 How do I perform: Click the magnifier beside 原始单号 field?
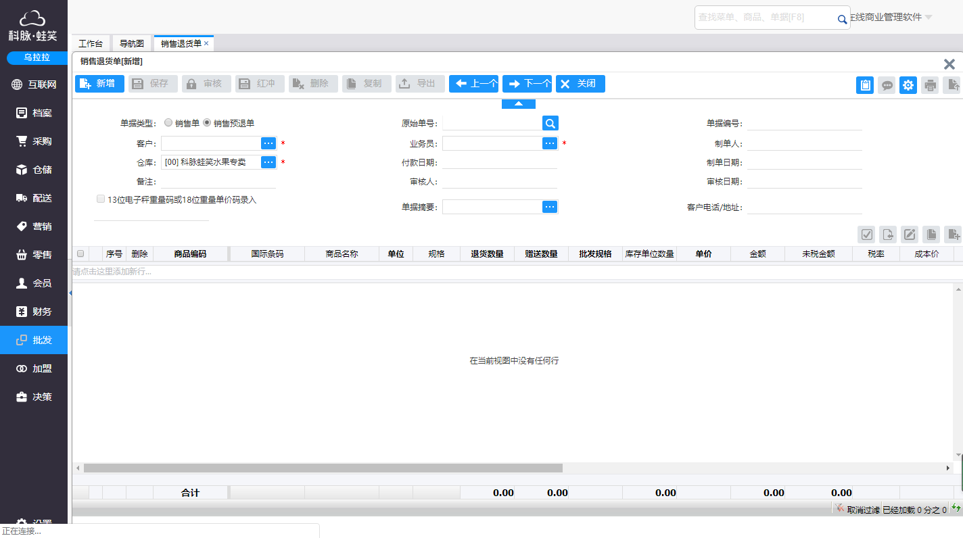550,123
